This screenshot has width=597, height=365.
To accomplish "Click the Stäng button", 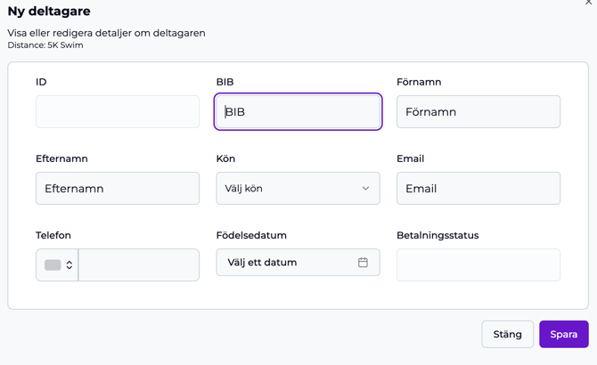I will point(507,334).
